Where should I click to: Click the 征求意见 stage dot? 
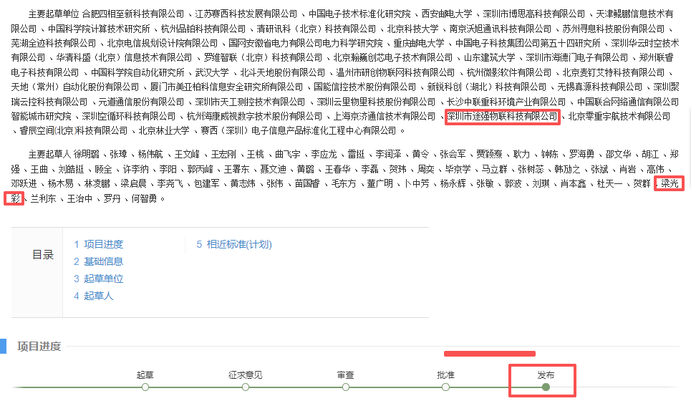coord(246,387)
